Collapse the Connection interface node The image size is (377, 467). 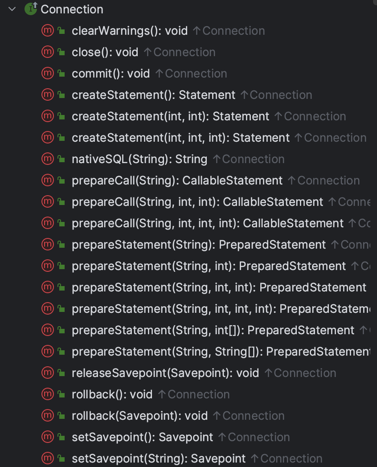[12, 9]
